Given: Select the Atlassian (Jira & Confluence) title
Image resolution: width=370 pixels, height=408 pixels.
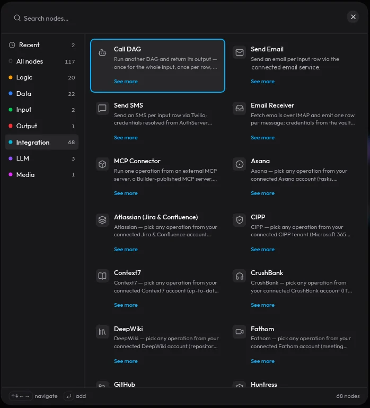Looking at the screenshot, I should [x=156, y=217].
